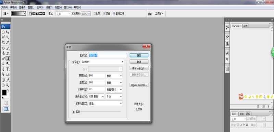Image resolution: width=274 pixels, height=132 pixels.
Task: Open the Brushes collapsed panel icon
Action: pyautogui.click(x=227, y=37)
